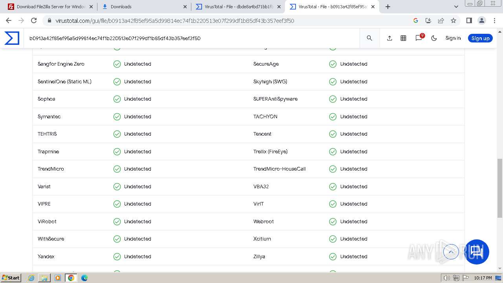Click the page vertical scrollbar

pos(500,188)
